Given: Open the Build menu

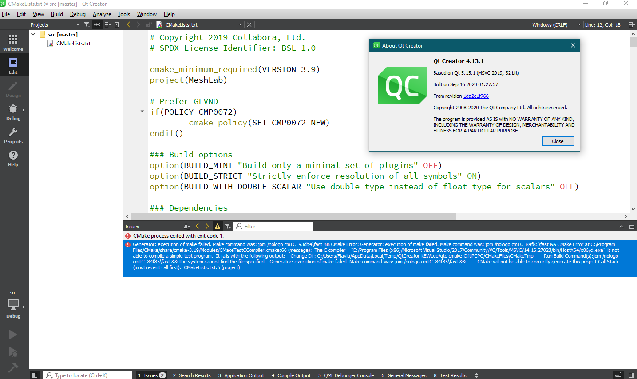Looking at the screenshot, I should tap(57, 14).
